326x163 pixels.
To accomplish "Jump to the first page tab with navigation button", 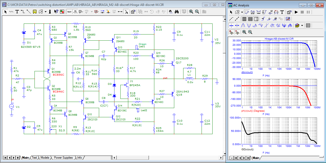I will click(x=5, y=158).
